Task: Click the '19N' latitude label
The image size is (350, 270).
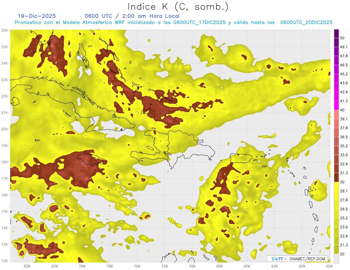Action: 4,145
